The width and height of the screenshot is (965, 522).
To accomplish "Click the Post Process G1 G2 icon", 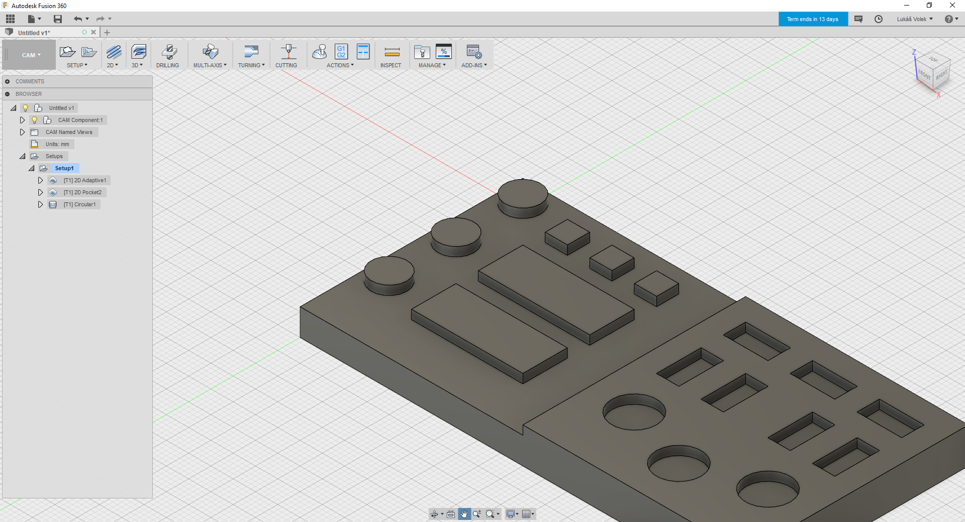I will (341, 52).
